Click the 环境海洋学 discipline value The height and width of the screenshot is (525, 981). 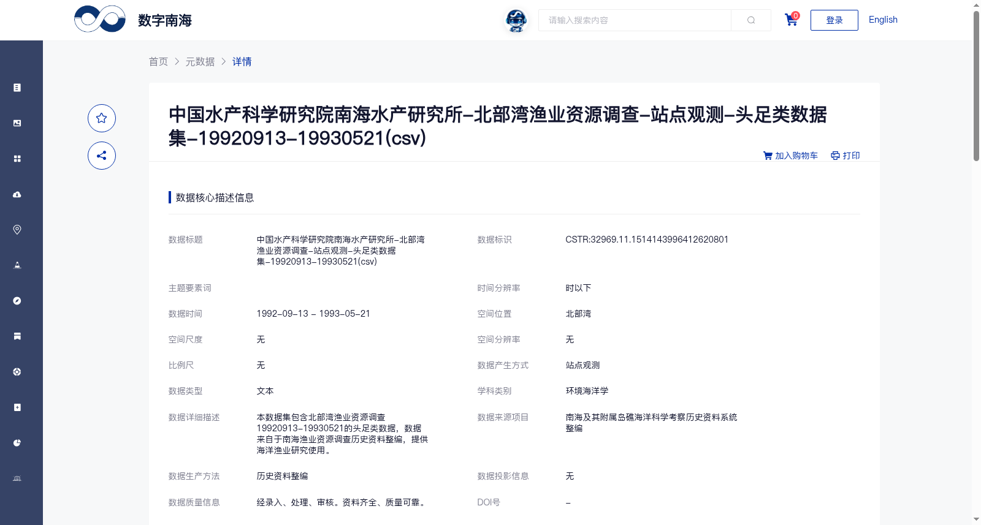point(587,391)
